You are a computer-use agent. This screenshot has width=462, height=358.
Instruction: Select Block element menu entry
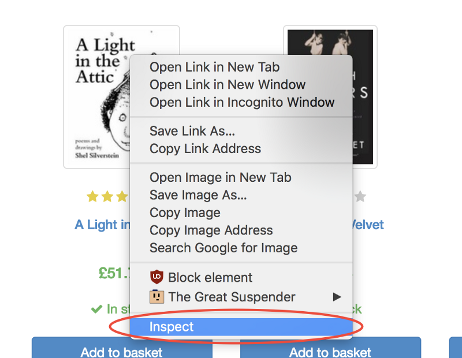click(210, 277)
